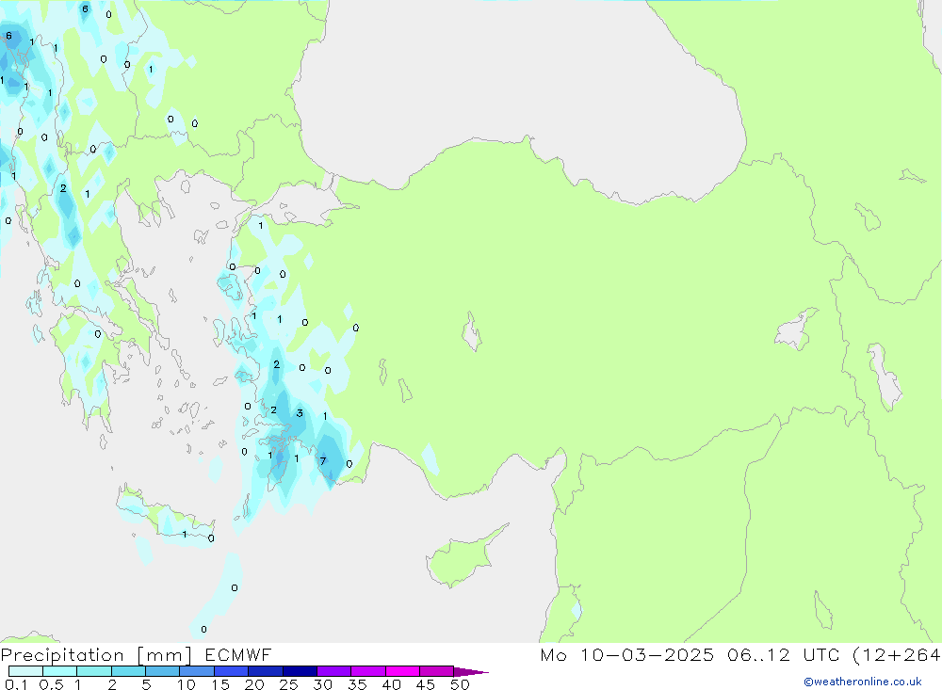
Task: Click the '0.1' legend scale label
Action: click(16, 684)
